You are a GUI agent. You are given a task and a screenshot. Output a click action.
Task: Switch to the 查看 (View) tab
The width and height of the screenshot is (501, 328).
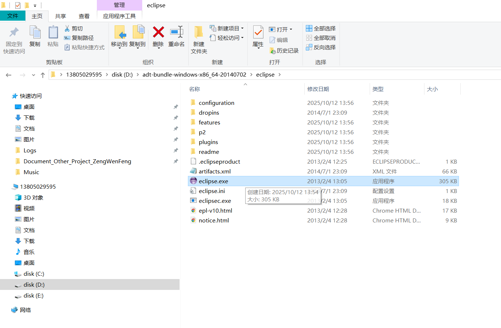point(84,16)
